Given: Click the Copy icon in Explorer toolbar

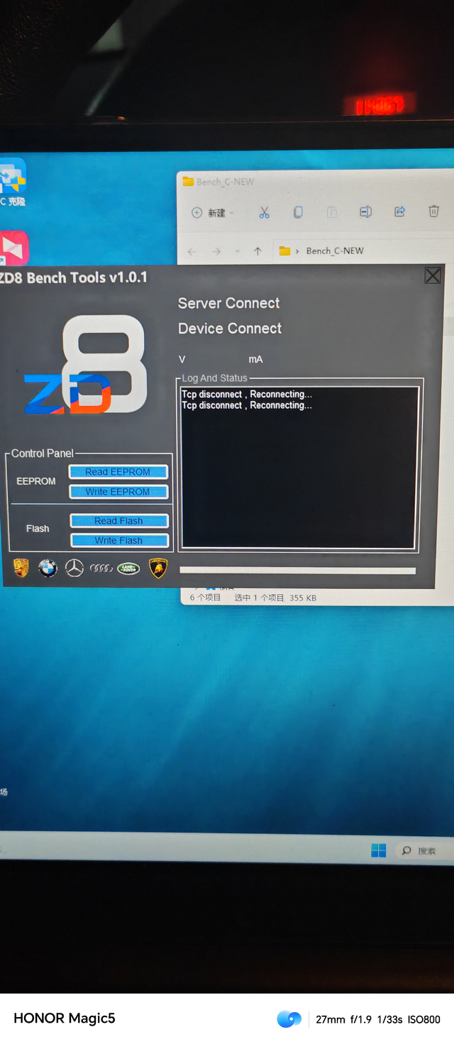Looking at the screenshot, I should [298, 212].
